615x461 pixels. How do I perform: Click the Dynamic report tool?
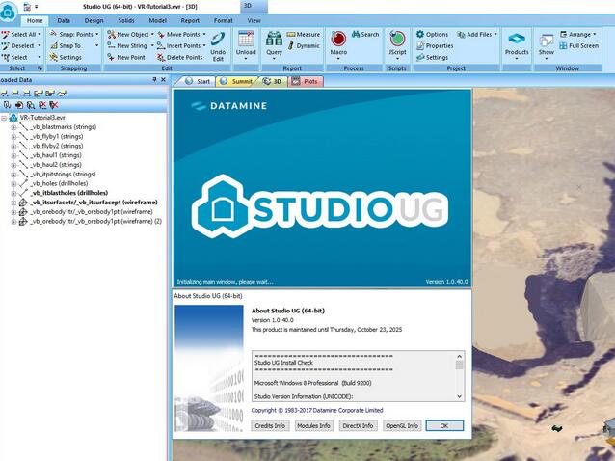(304, 46)
